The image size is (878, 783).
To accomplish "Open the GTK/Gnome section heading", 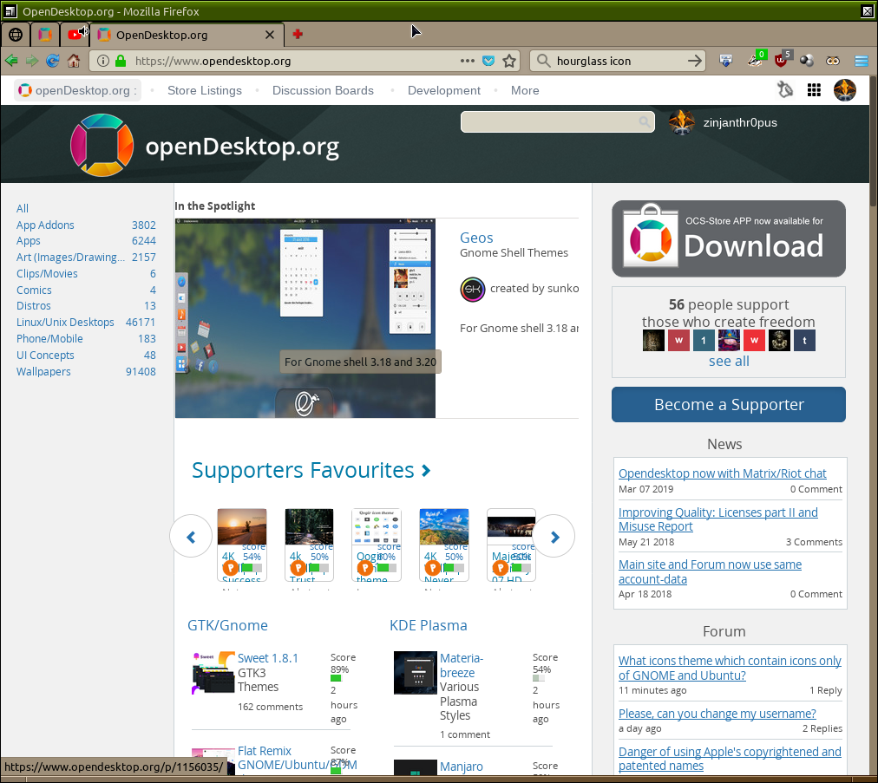I will click(227, 625).
